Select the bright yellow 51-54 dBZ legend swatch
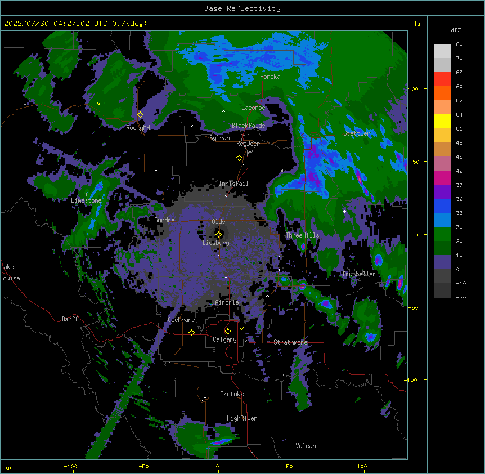The image size is (485, 474). 442,121
